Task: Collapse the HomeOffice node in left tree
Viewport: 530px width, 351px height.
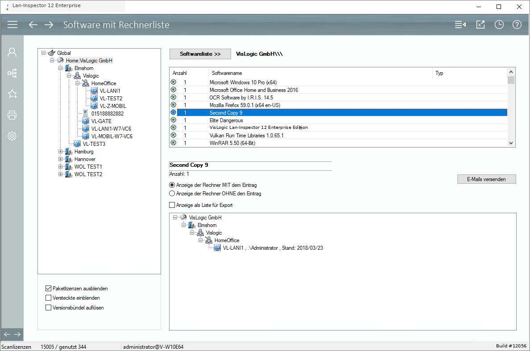Action: tap(78, 83)
